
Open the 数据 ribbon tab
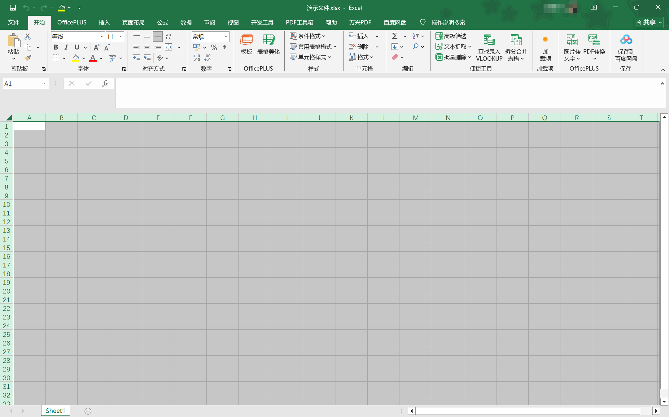coord(186,23)
